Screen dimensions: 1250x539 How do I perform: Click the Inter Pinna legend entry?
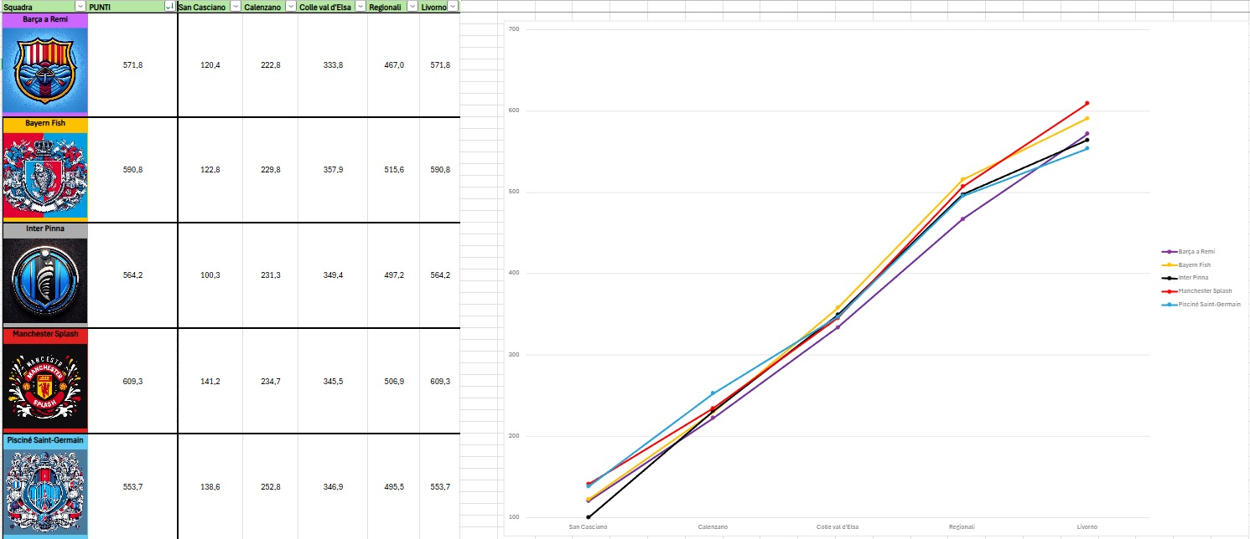1195,278
